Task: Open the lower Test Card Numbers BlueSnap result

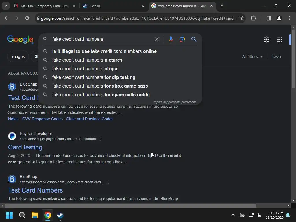Action: click(x=35, y=190)
